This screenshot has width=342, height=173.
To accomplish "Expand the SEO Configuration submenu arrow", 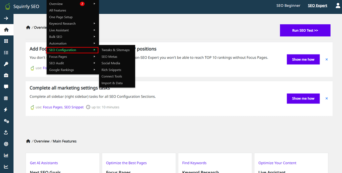I will tap(95, 50).
